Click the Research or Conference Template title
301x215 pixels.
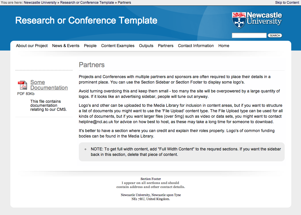point(86,20)
